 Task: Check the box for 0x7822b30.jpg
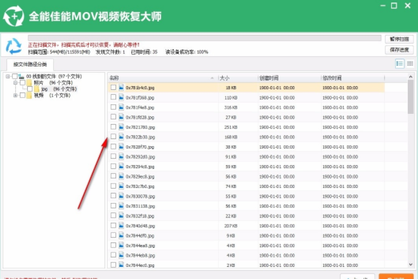[114, 137]
